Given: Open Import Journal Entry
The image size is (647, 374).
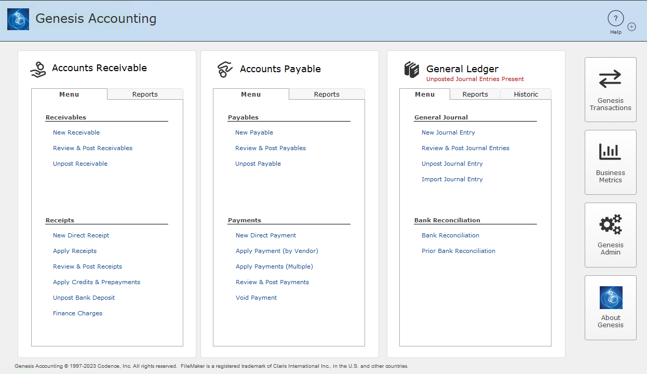Looking at the screenshot, I should [452, 179].
